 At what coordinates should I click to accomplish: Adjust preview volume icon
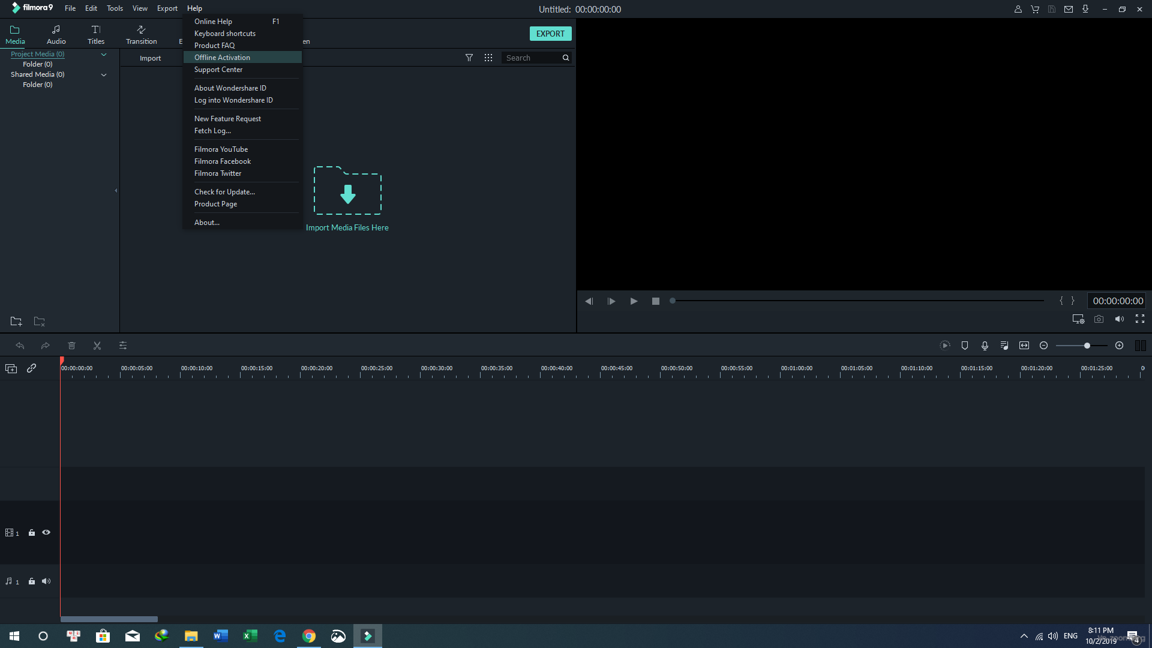[1120, 319]
